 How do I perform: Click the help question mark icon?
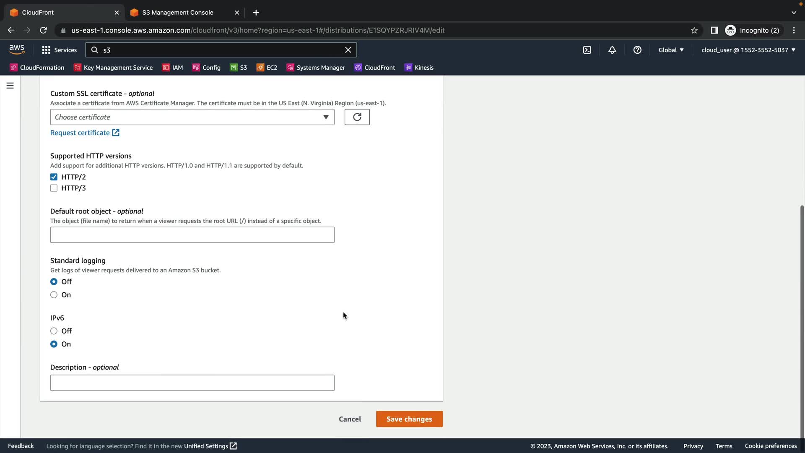click(637, 50)
